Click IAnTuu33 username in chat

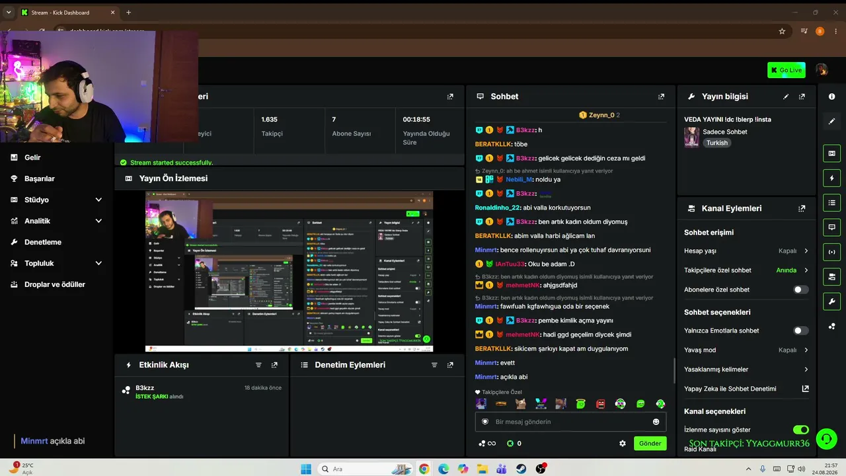pos(510,264)
